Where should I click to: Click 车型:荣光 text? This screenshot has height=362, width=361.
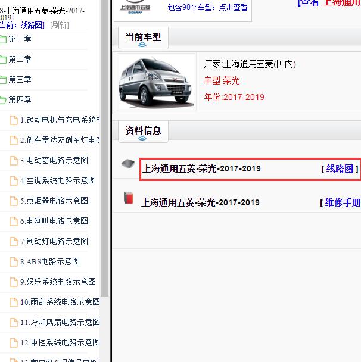click(222, 80)
